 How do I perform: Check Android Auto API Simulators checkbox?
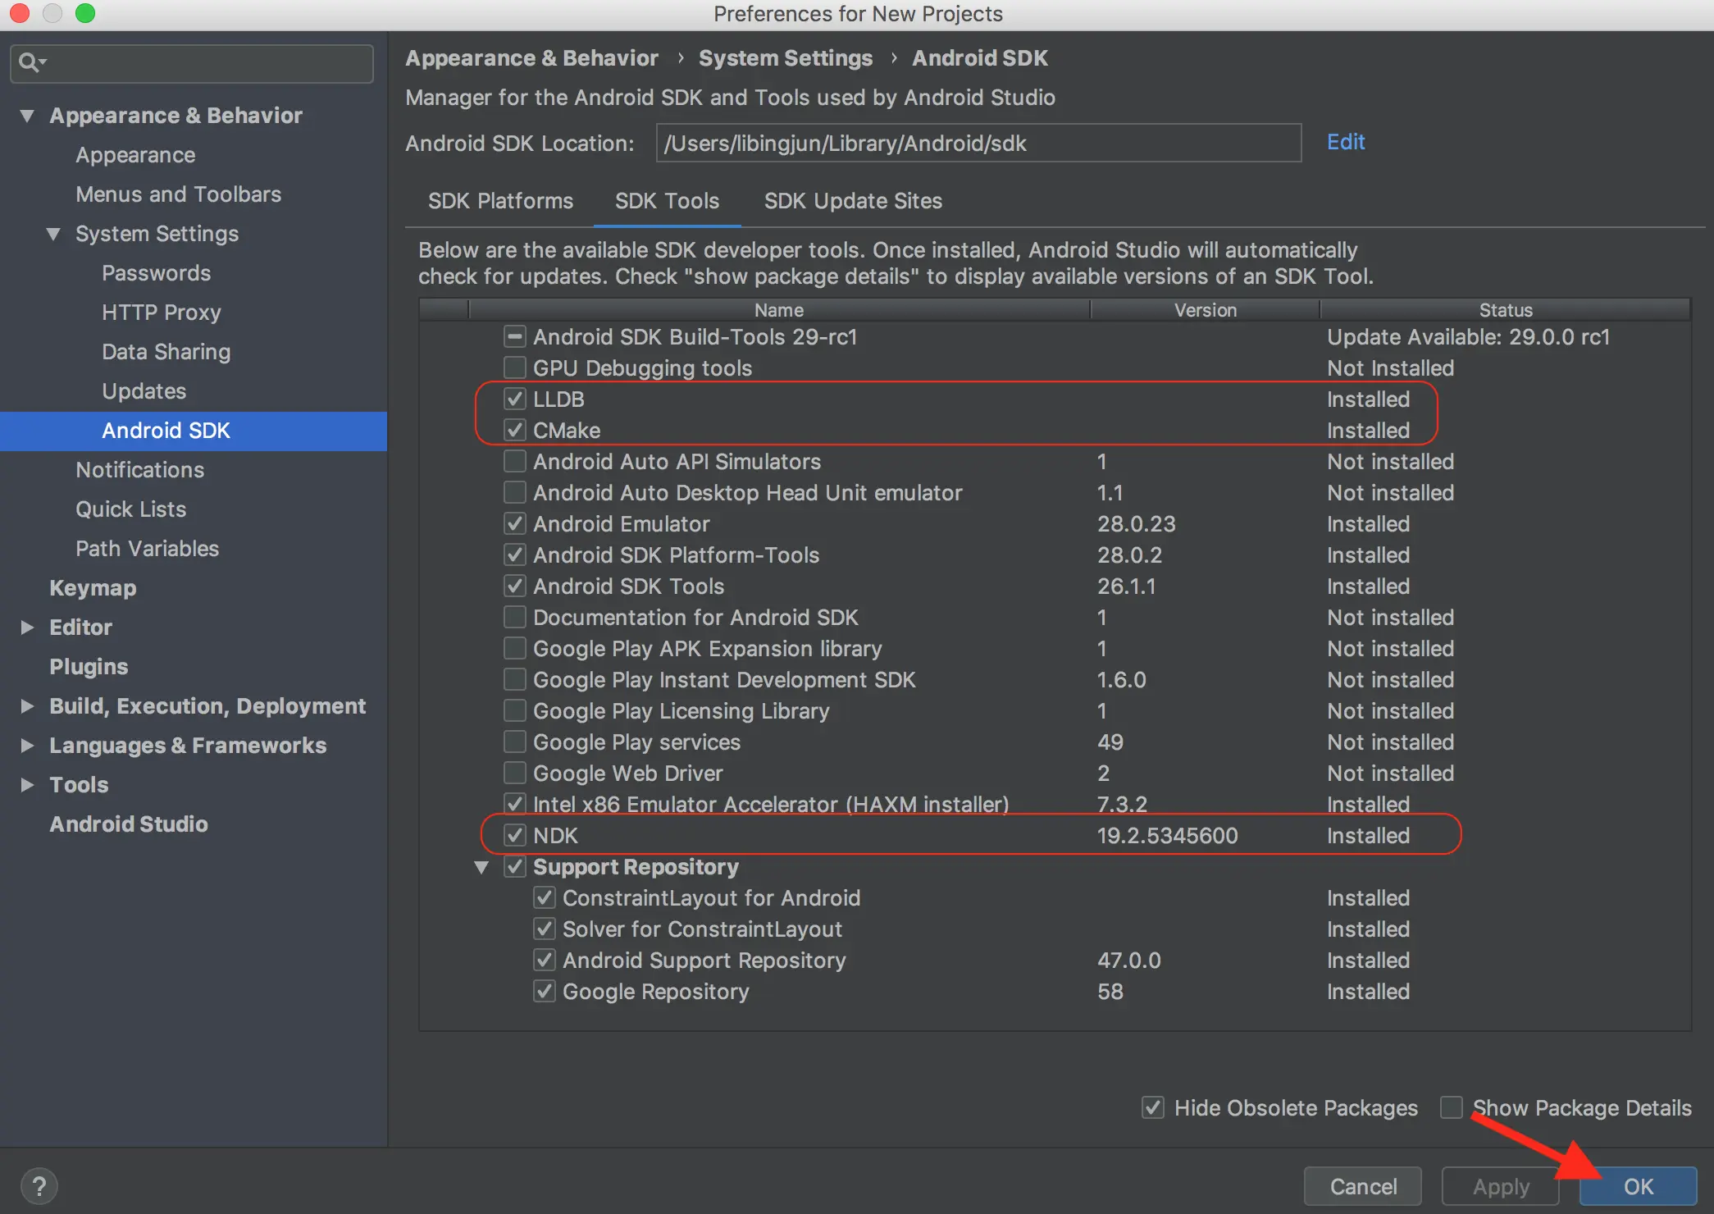point(514,461)
